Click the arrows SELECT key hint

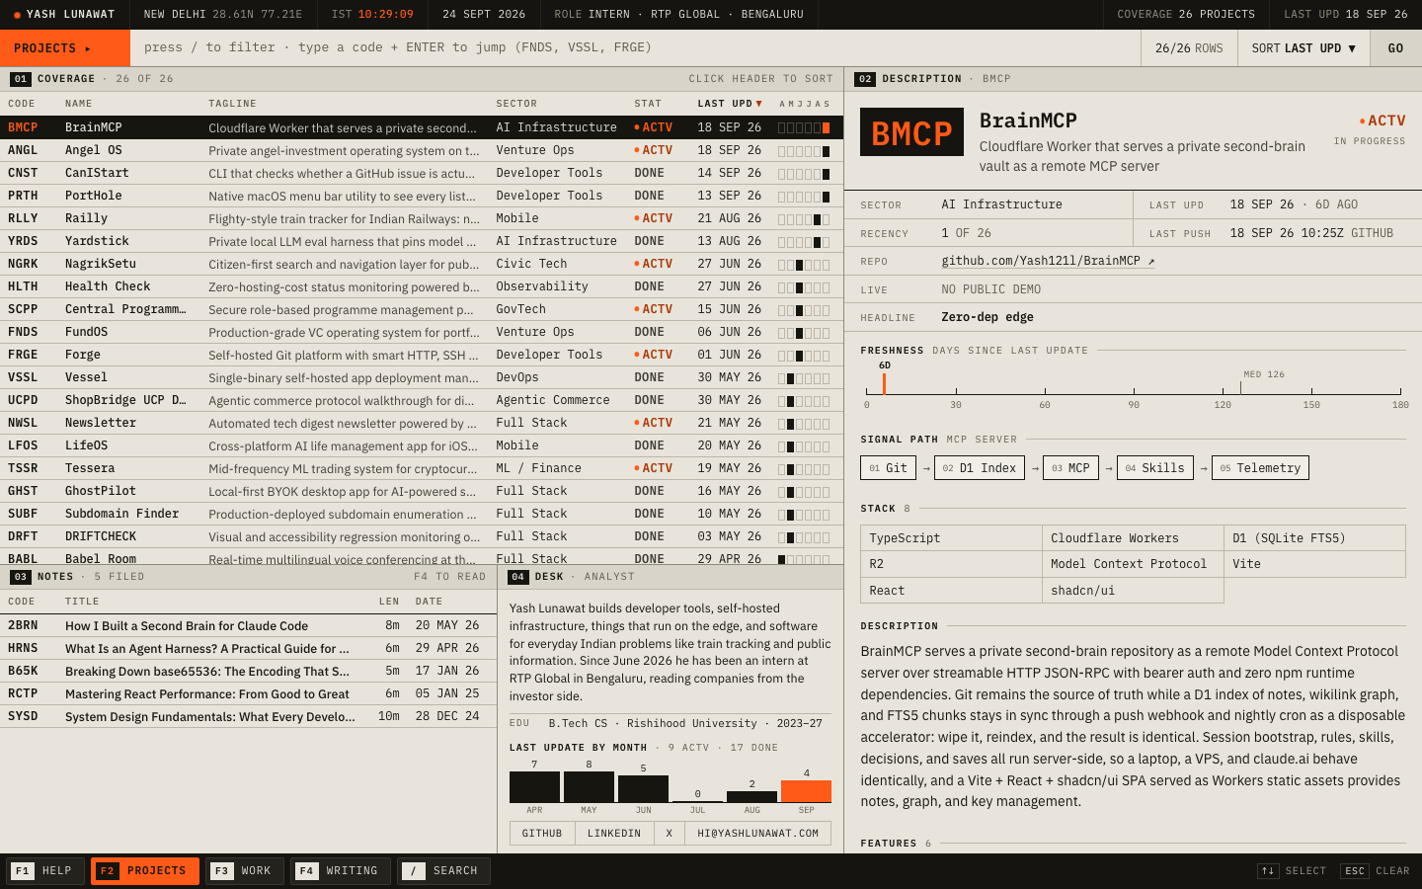[1292, 871]
